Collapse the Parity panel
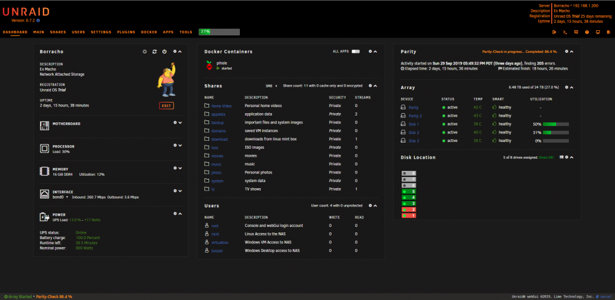Screen dimensions: 615x300 [x=572, y=52]
